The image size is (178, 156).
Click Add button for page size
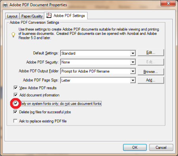coord(151,80)
